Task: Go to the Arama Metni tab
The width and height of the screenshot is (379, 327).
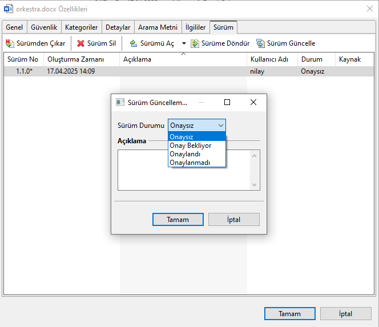Action: point(158,27)
